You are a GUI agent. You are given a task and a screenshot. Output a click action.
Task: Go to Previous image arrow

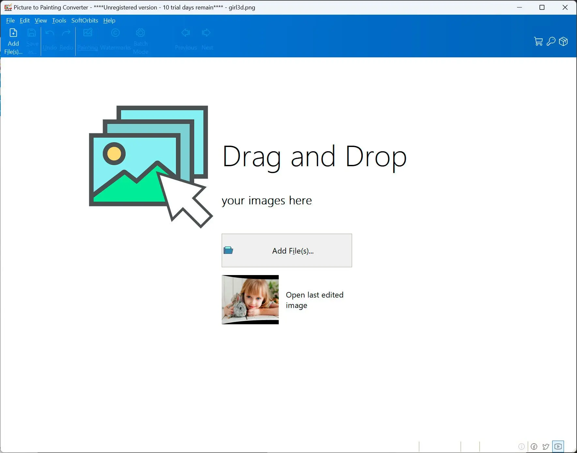tap(186, 33)
